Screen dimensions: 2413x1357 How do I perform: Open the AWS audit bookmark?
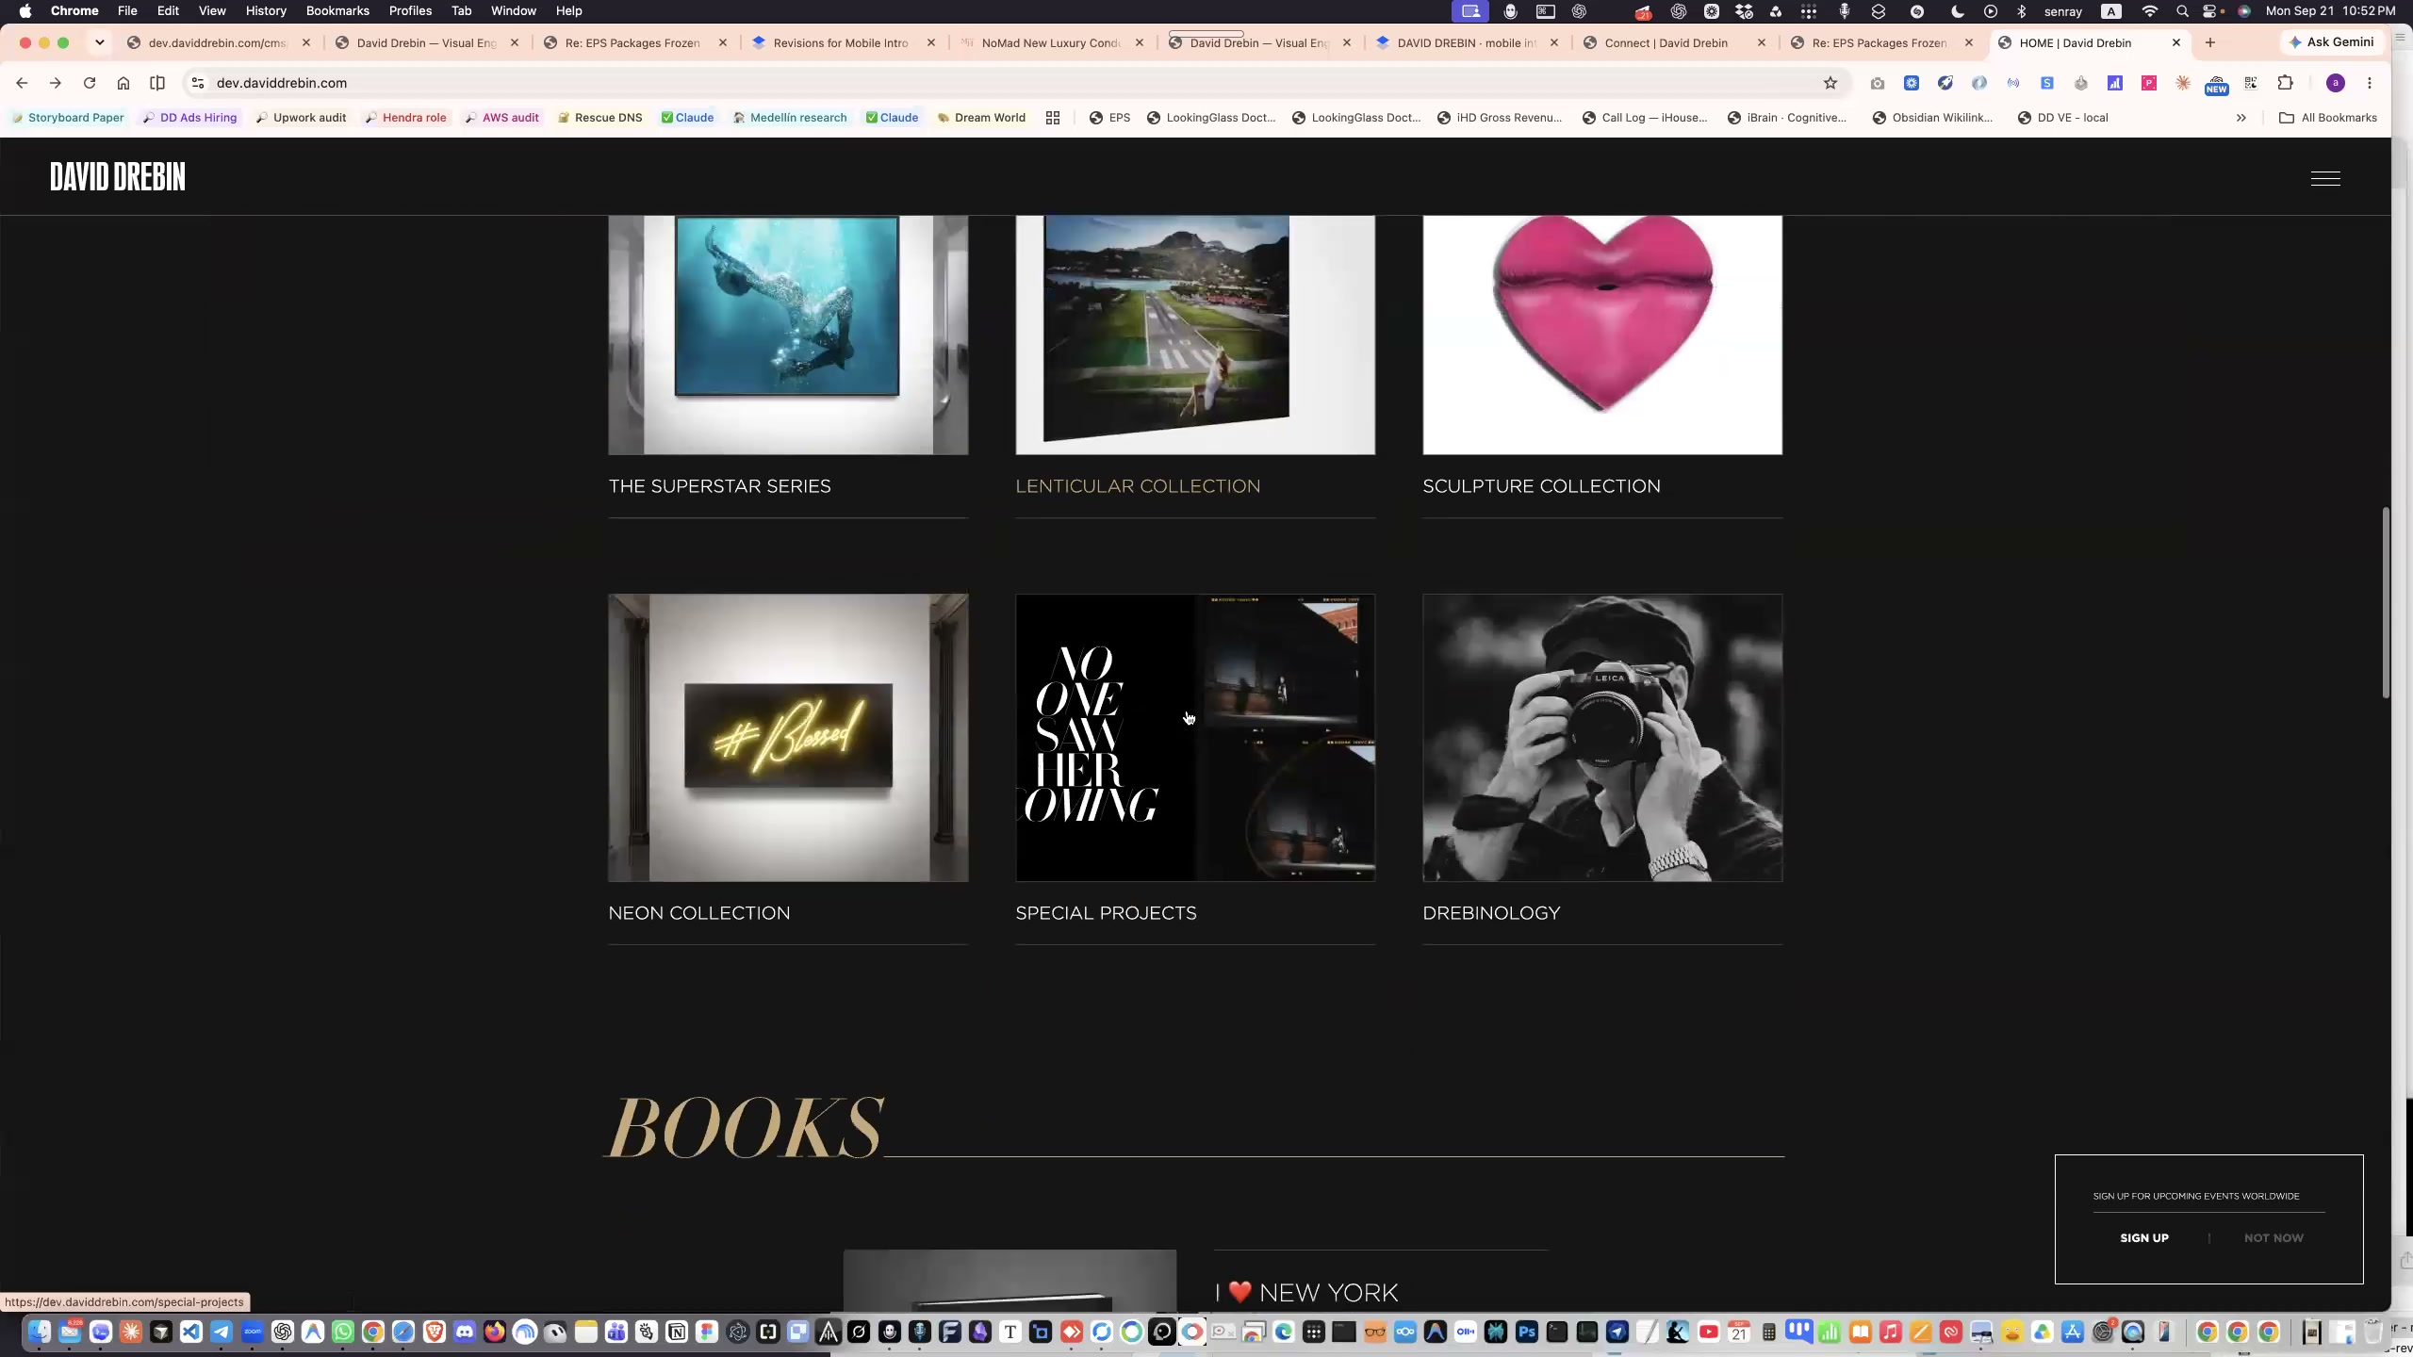501,118
